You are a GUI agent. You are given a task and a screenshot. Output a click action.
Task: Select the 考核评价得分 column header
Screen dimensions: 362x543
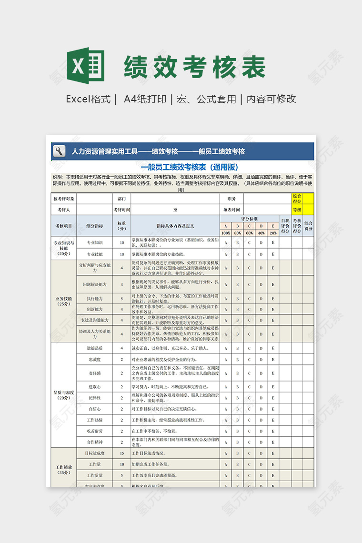[297, 226]
